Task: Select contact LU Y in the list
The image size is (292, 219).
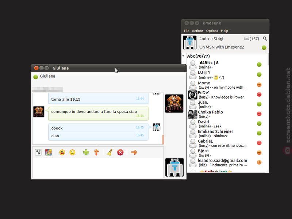Action: click(x=225, y=75)
